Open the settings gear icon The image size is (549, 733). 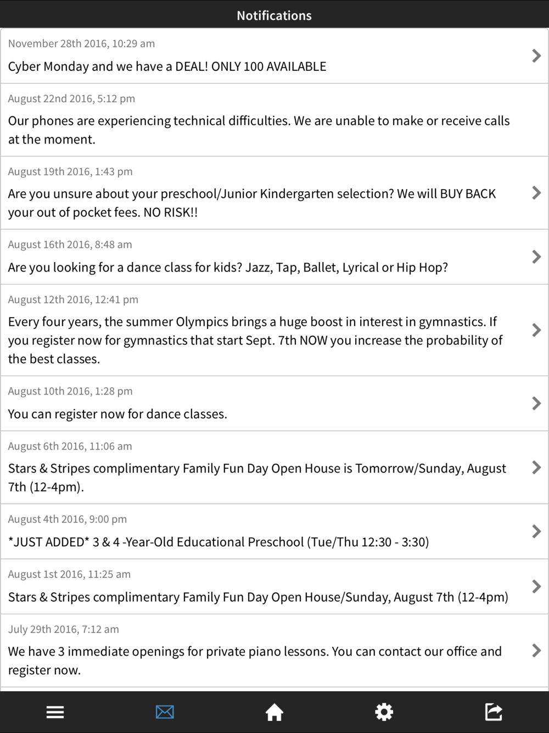(384, 712)
